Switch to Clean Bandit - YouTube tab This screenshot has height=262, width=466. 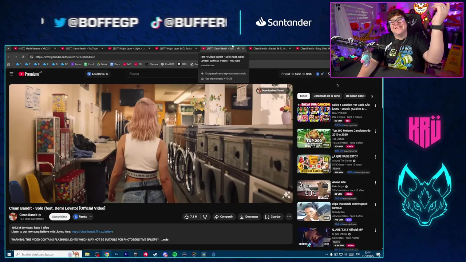[82, 48]
